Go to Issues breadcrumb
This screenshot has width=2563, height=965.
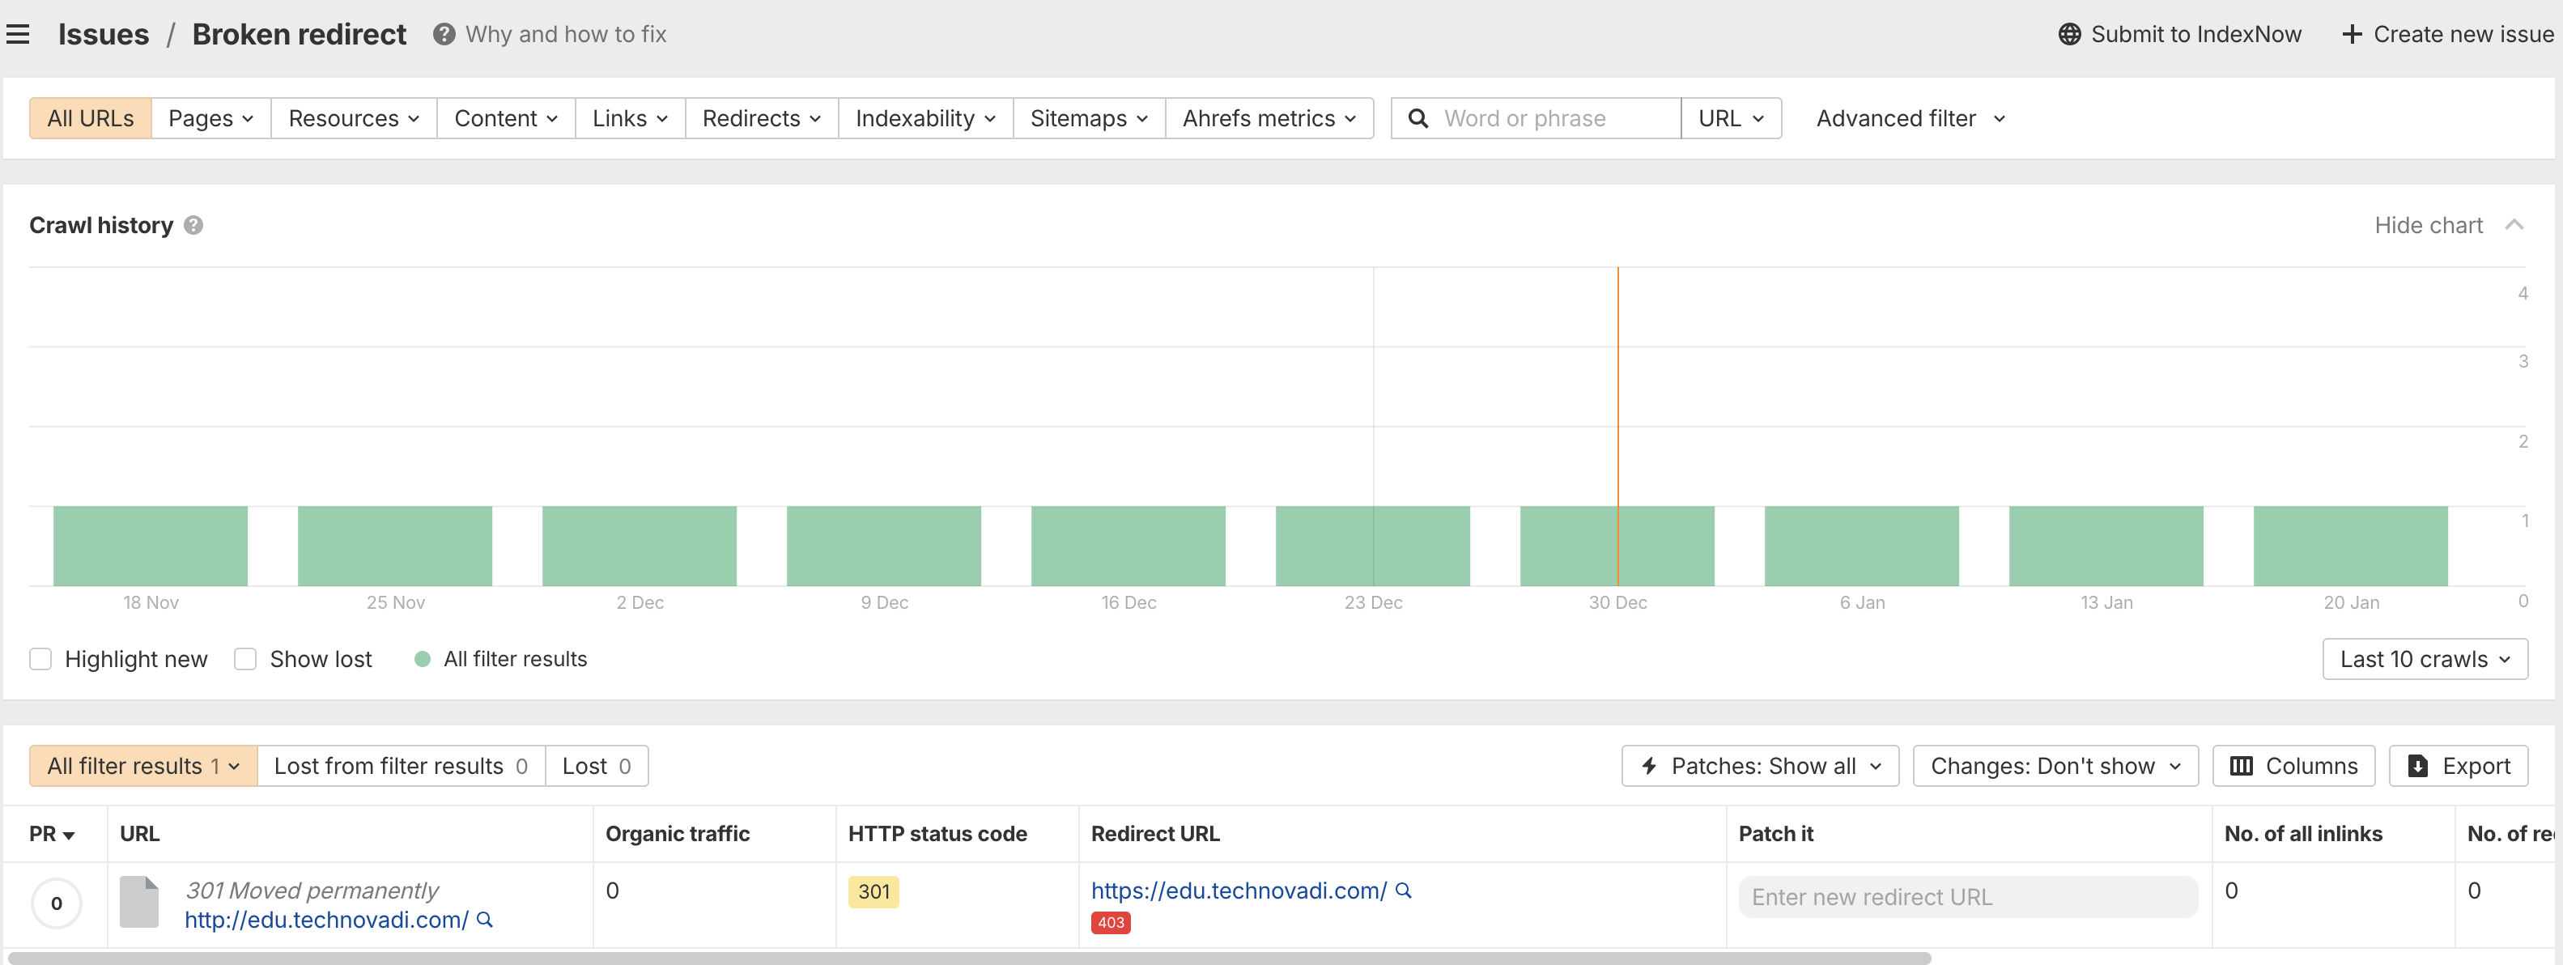pos(104,35)
